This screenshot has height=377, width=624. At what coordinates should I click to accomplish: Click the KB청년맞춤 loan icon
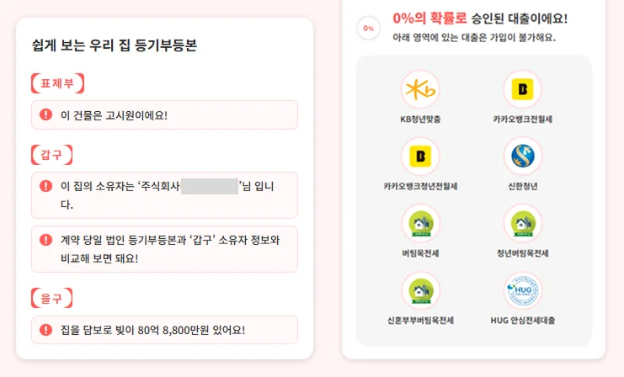tap(420, 89)
